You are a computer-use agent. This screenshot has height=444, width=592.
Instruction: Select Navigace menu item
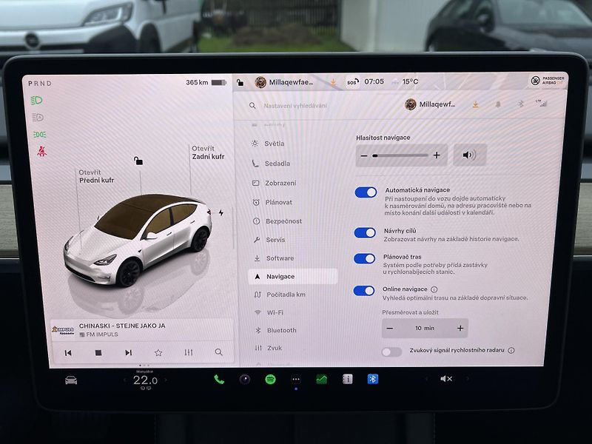coord(292,276)
